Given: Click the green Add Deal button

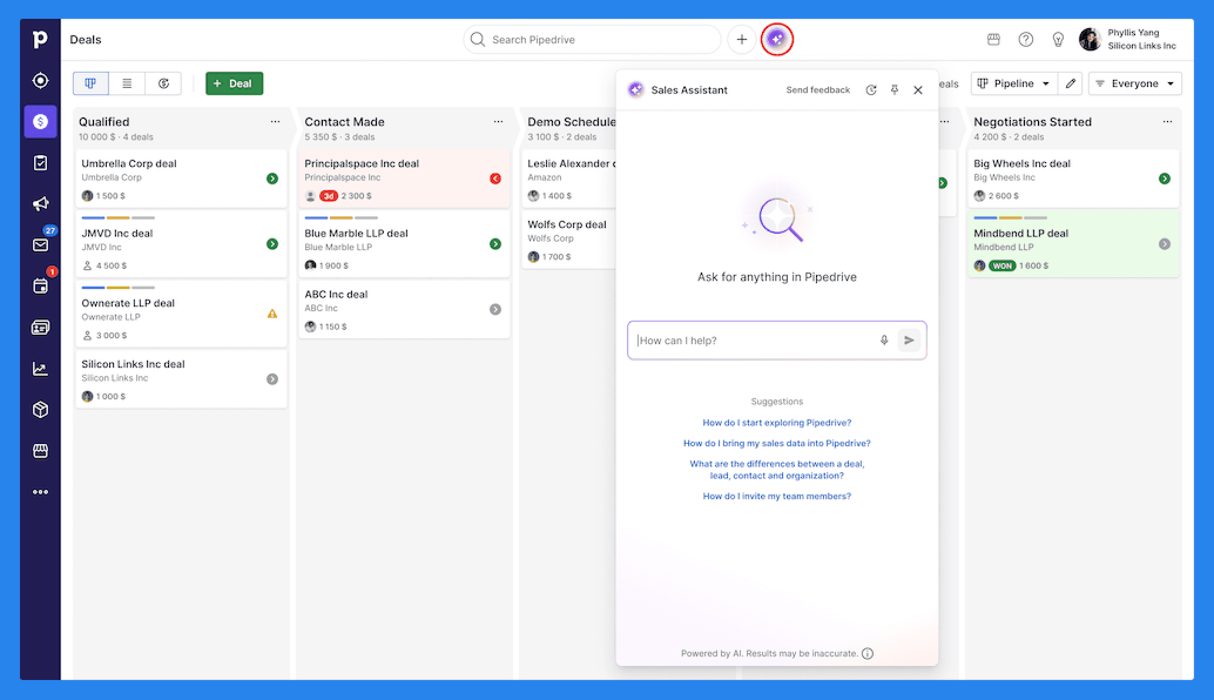Looking at the screenshot, I should pyautogui.click(x=234, y=83).
